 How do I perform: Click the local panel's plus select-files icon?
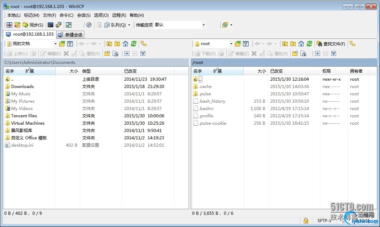127,53
